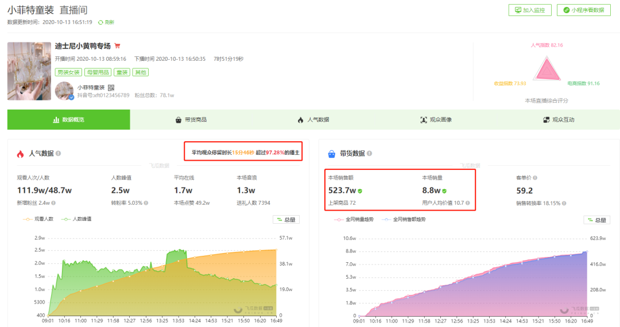
Task: Click info icon beside 用户人均价值 10.7
Action: pos(468,203)
